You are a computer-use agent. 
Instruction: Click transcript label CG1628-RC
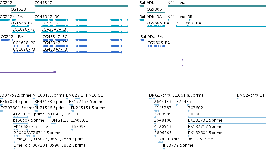pos(22,23)
